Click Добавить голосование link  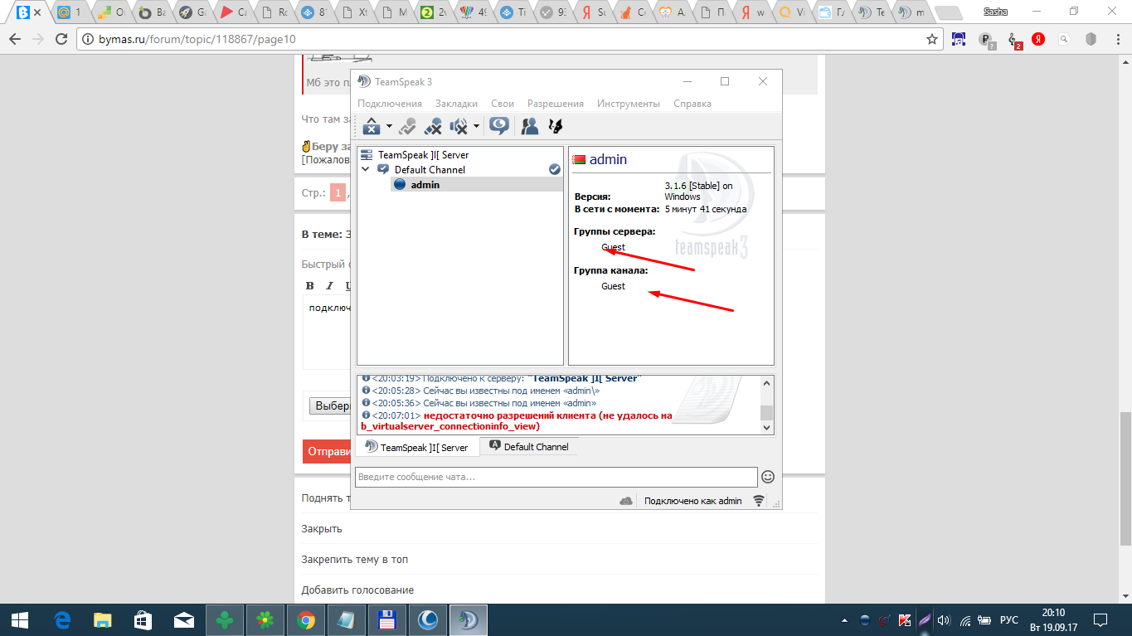357,590
